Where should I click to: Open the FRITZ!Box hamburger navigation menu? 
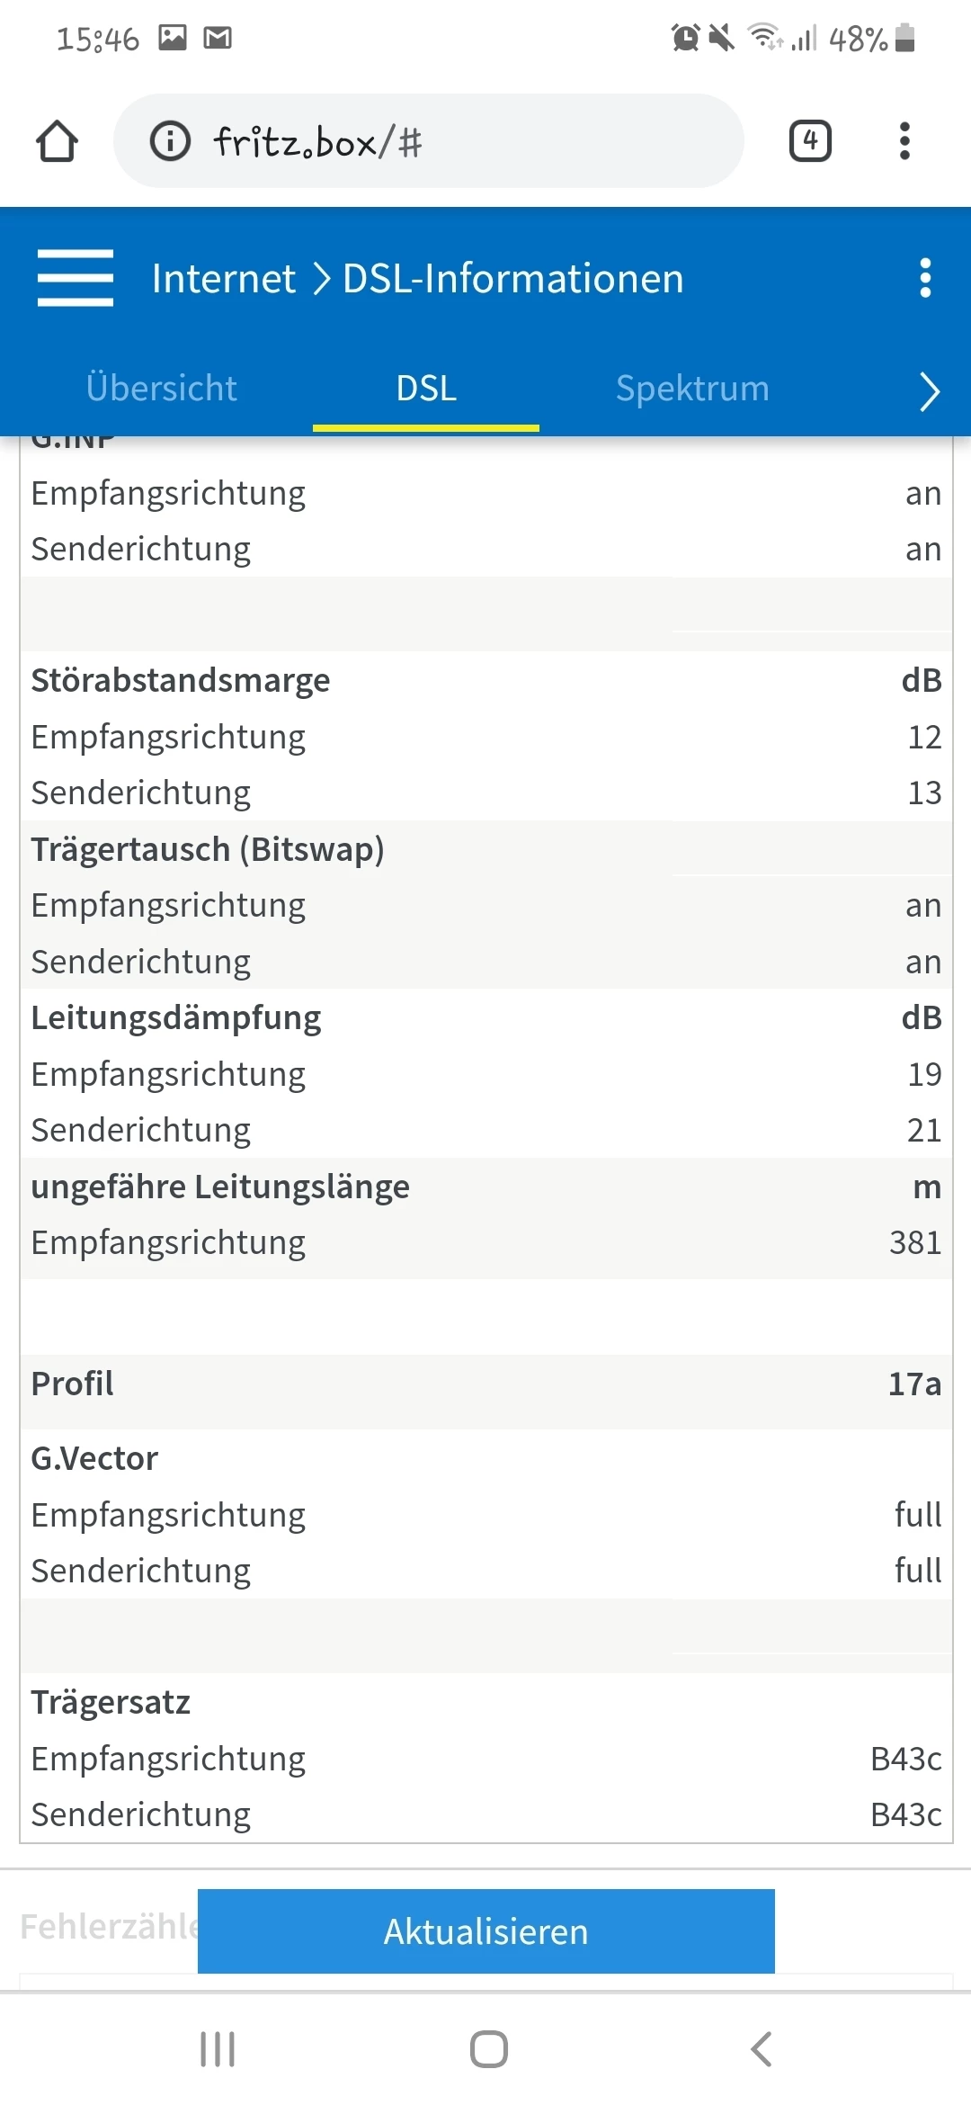point(76,278)
